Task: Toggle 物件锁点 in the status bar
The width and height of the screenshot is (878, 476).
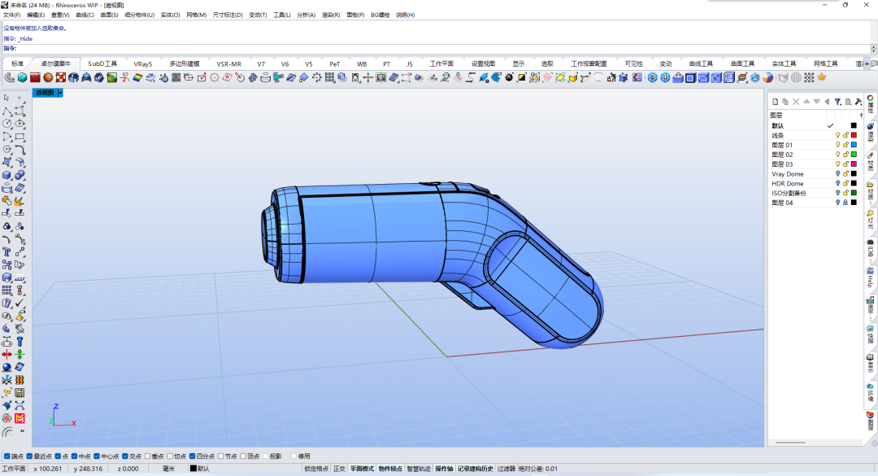Action: 390,469
